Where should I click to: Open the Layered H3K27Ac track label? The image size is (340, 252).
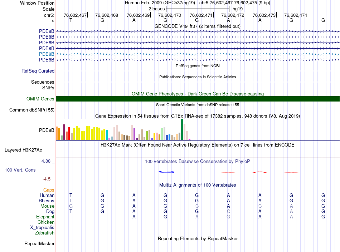click(x=23, y=150)
